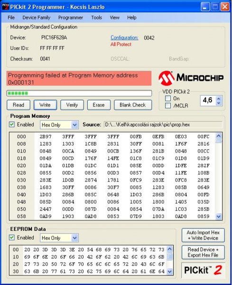The width and height of the screenshot is (232, 285).
Task: Click the PICkit 2 logo image
Action: click(x=203, y=270)
